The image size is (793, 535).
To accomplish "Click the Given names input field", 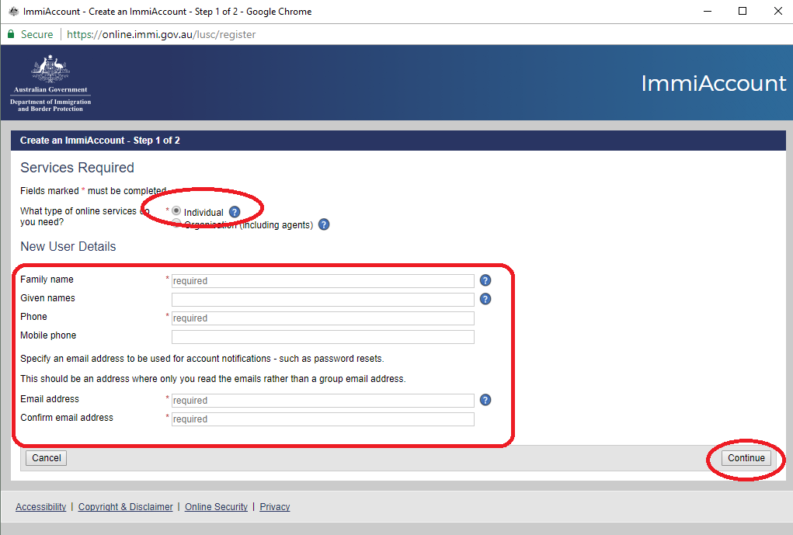I will [x=322, y=300].
